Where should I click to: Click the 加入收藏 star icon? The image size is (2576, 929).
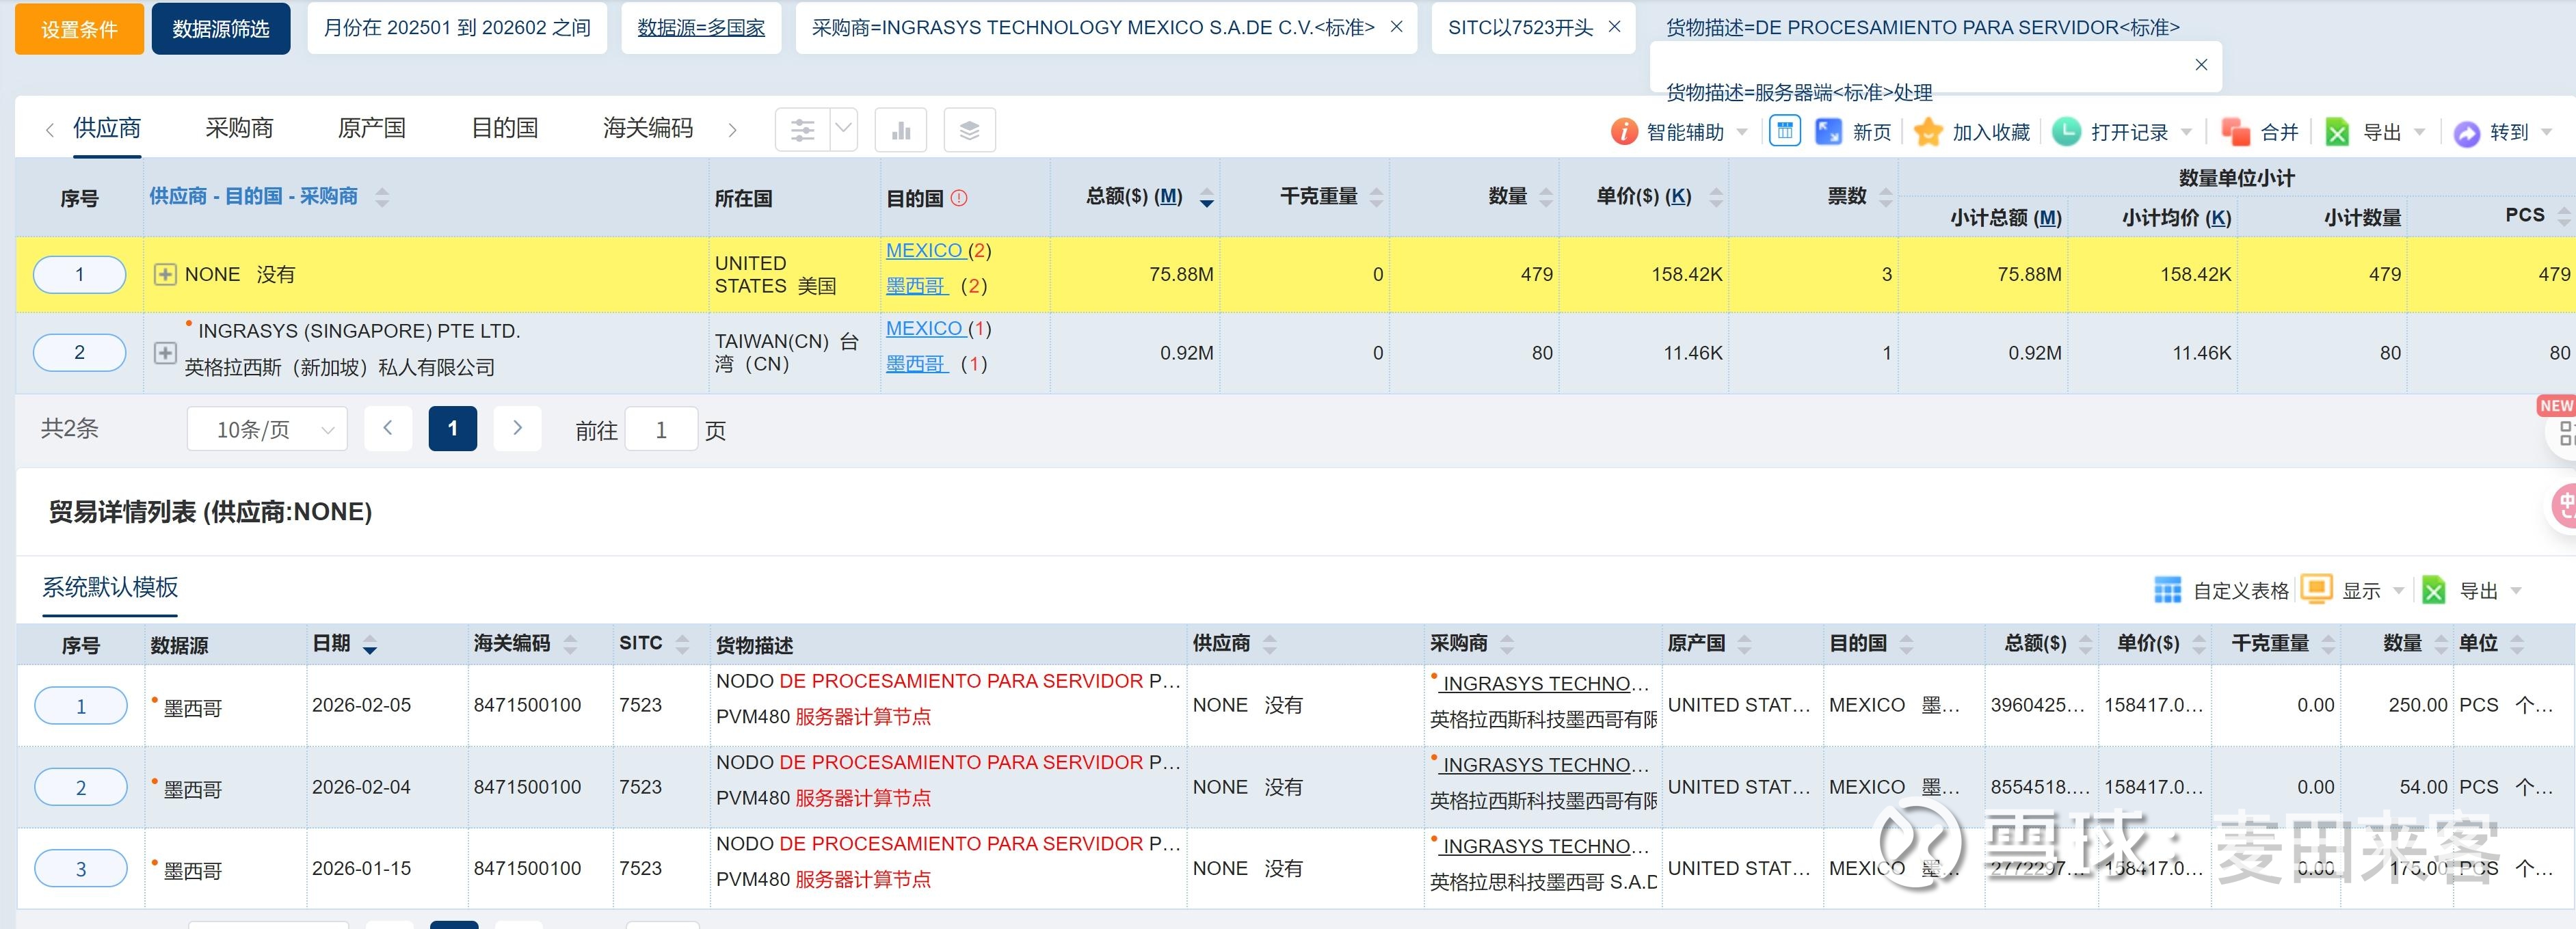(1927, 132)
